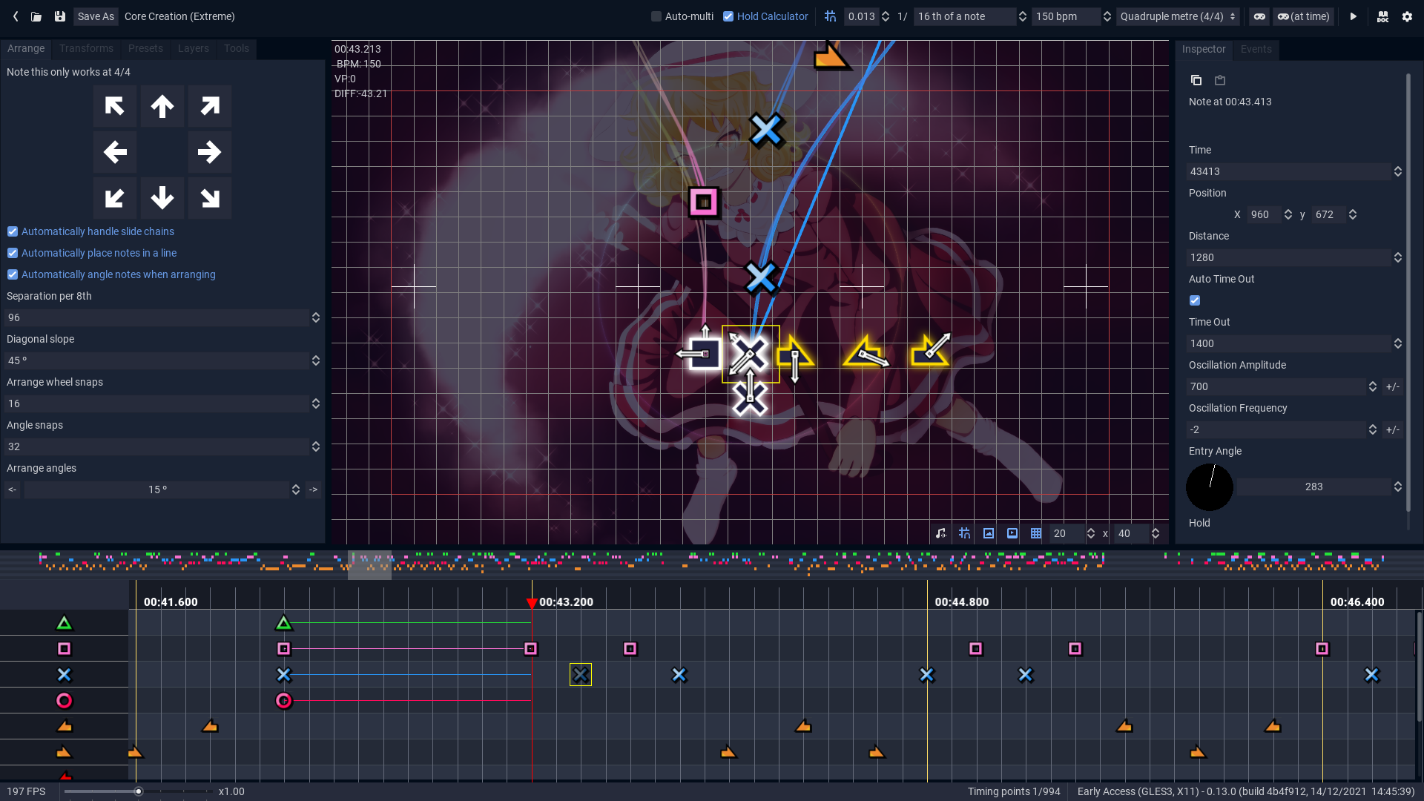Adjust the 16 th of a note stepper
1424x801 pixels.
click(x=1023, y=16)
